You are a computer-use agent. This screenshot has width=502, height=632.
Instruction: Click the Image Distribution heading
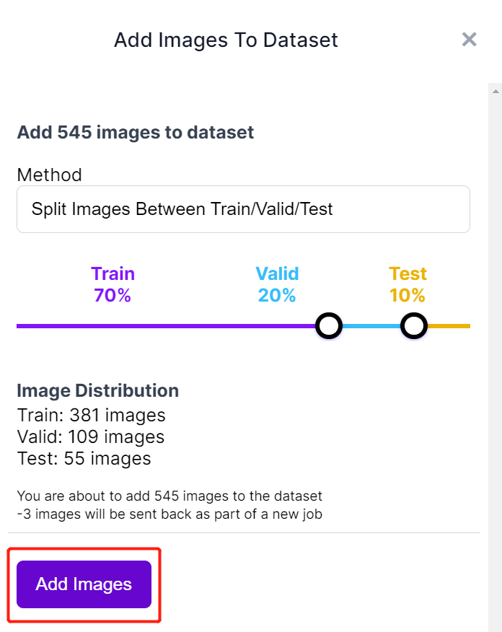(97, 390)
